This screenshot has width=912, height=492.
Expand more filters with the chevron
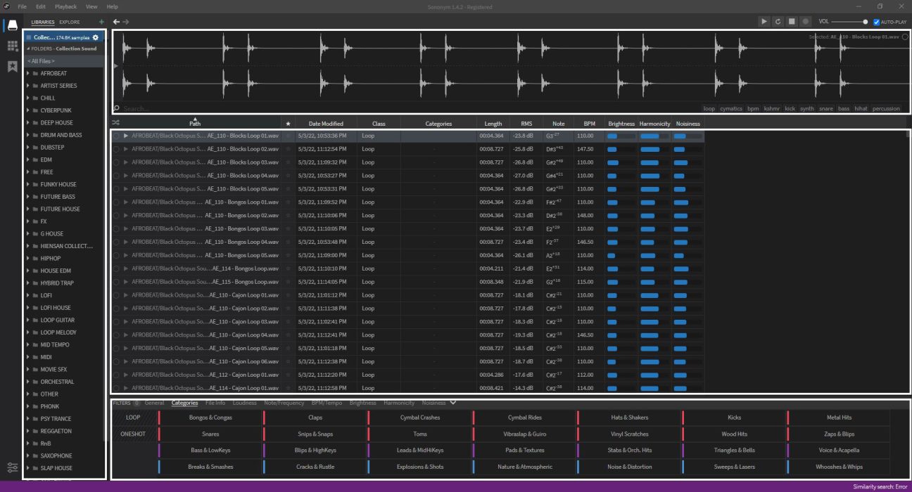tap(453, 403)
